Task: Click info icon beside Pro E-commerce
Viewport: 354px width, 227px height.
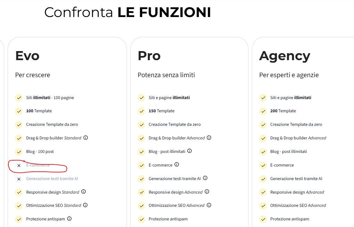Action: [177, 164]
